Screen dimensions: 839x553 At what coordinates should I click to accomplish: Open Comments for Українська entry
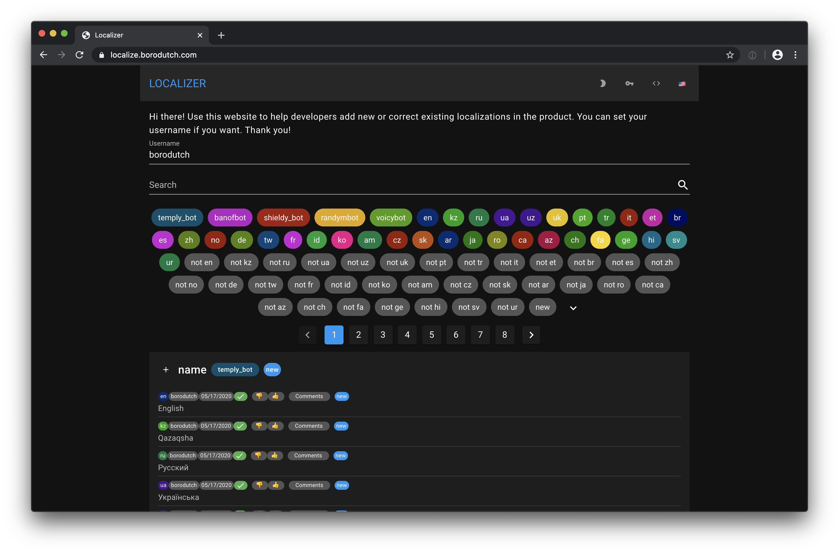click(309, 485)
